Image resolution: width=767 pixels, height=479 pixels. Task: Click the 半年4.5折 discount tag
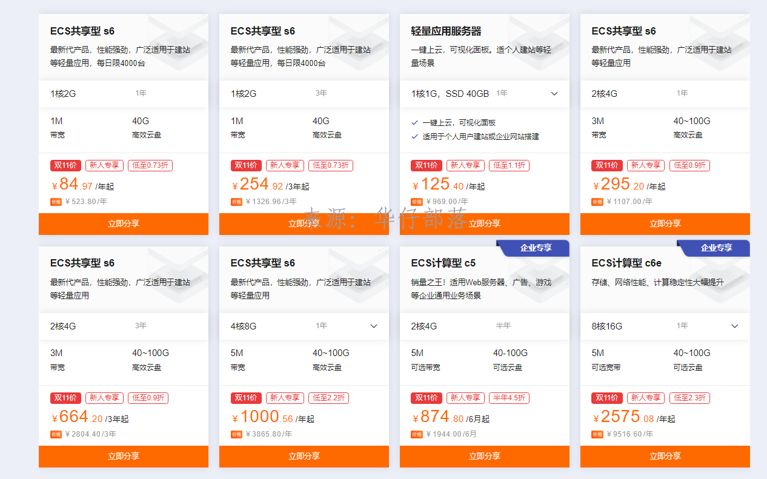click(x=509, y=398)
